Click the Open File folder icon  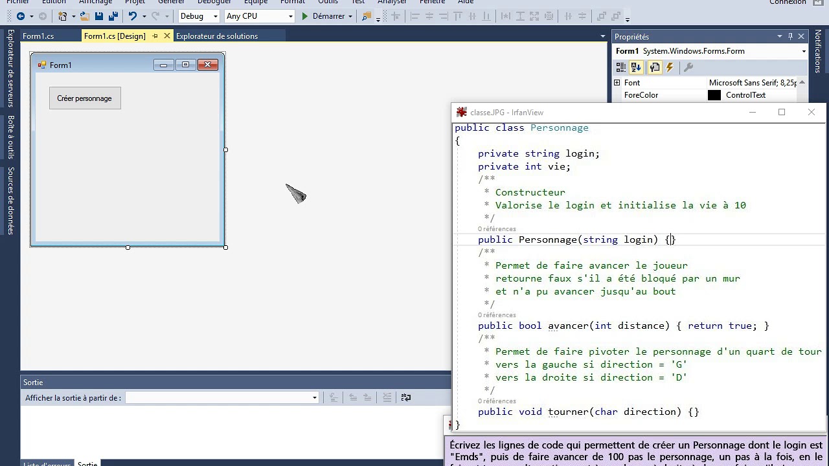coord(85,16)
